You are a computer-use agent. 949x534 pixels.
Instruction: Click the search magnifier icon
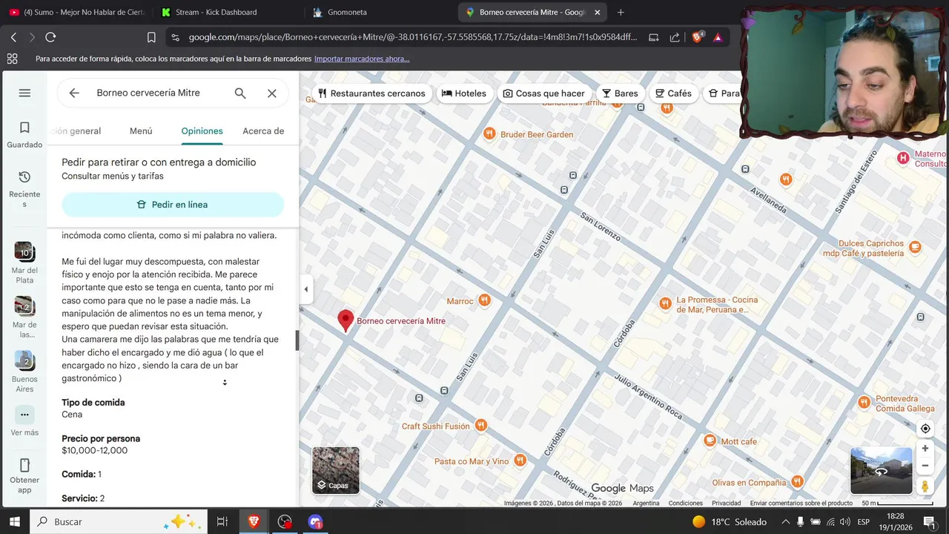point(240,93)
